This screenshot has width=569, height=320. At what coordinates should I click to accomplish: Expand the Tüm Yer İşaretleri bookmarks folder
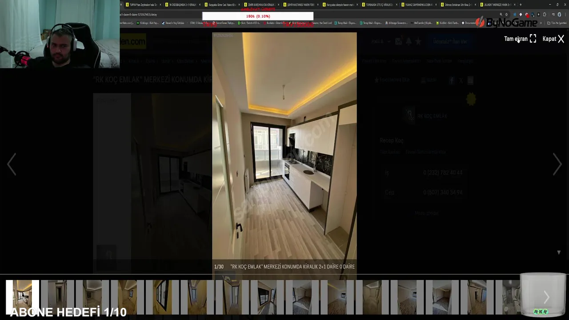pos(557,23)
